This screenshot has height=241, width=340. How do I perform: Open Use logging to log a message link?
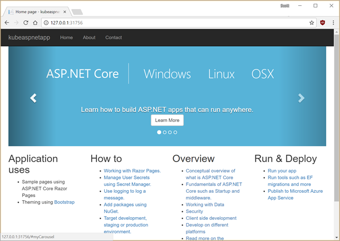click(x=124, y=194)
